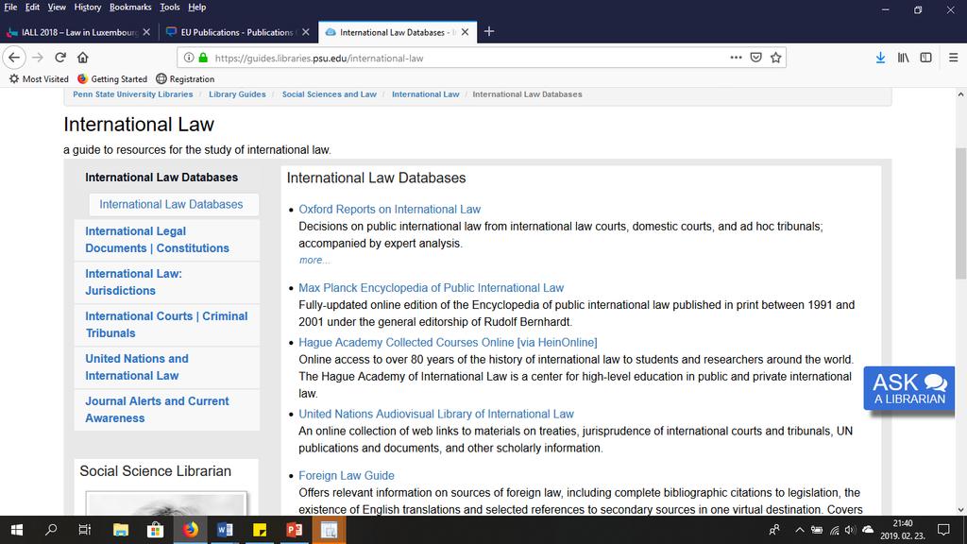Reload the current page
This screenshot has width=967, height=544.
[x=59, y=58]
